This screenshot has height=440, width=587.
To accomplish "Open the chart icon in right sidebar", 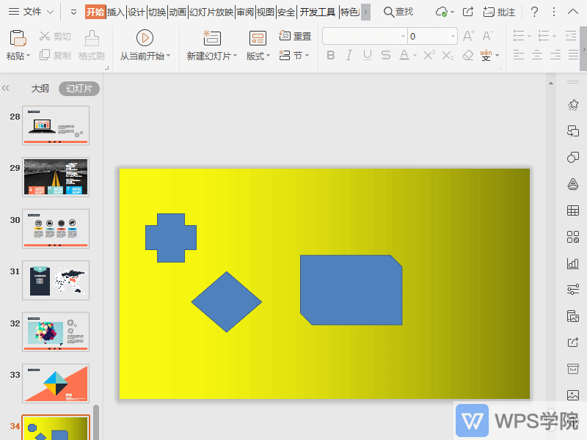I will pyautogui.click(x=573, y=263).
